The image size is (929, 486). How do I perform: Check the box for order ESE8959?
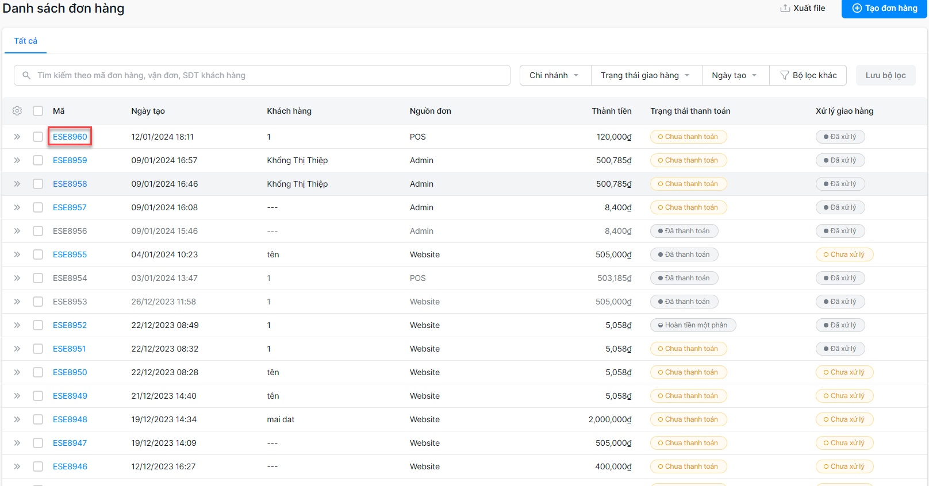tap(38, 160)
